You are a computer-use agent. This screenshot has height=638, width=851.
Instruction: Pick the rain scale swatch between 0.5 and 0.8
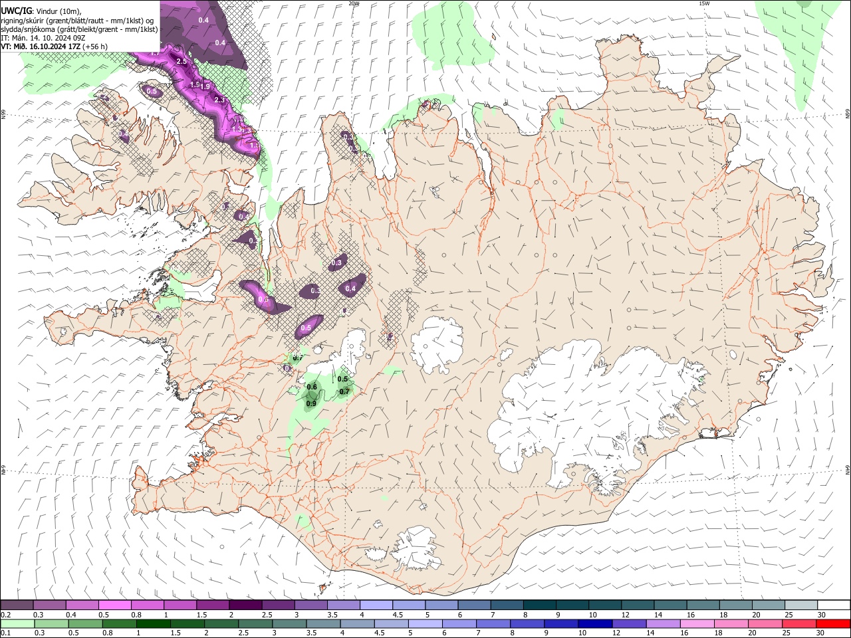[85, 623]
